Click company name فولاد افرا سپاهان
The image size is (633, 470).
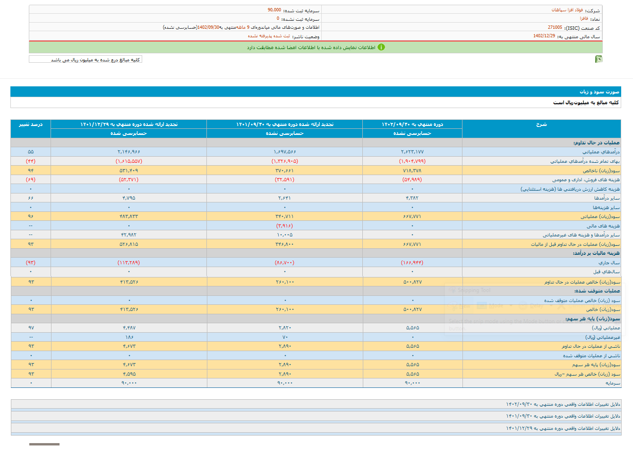567,10
